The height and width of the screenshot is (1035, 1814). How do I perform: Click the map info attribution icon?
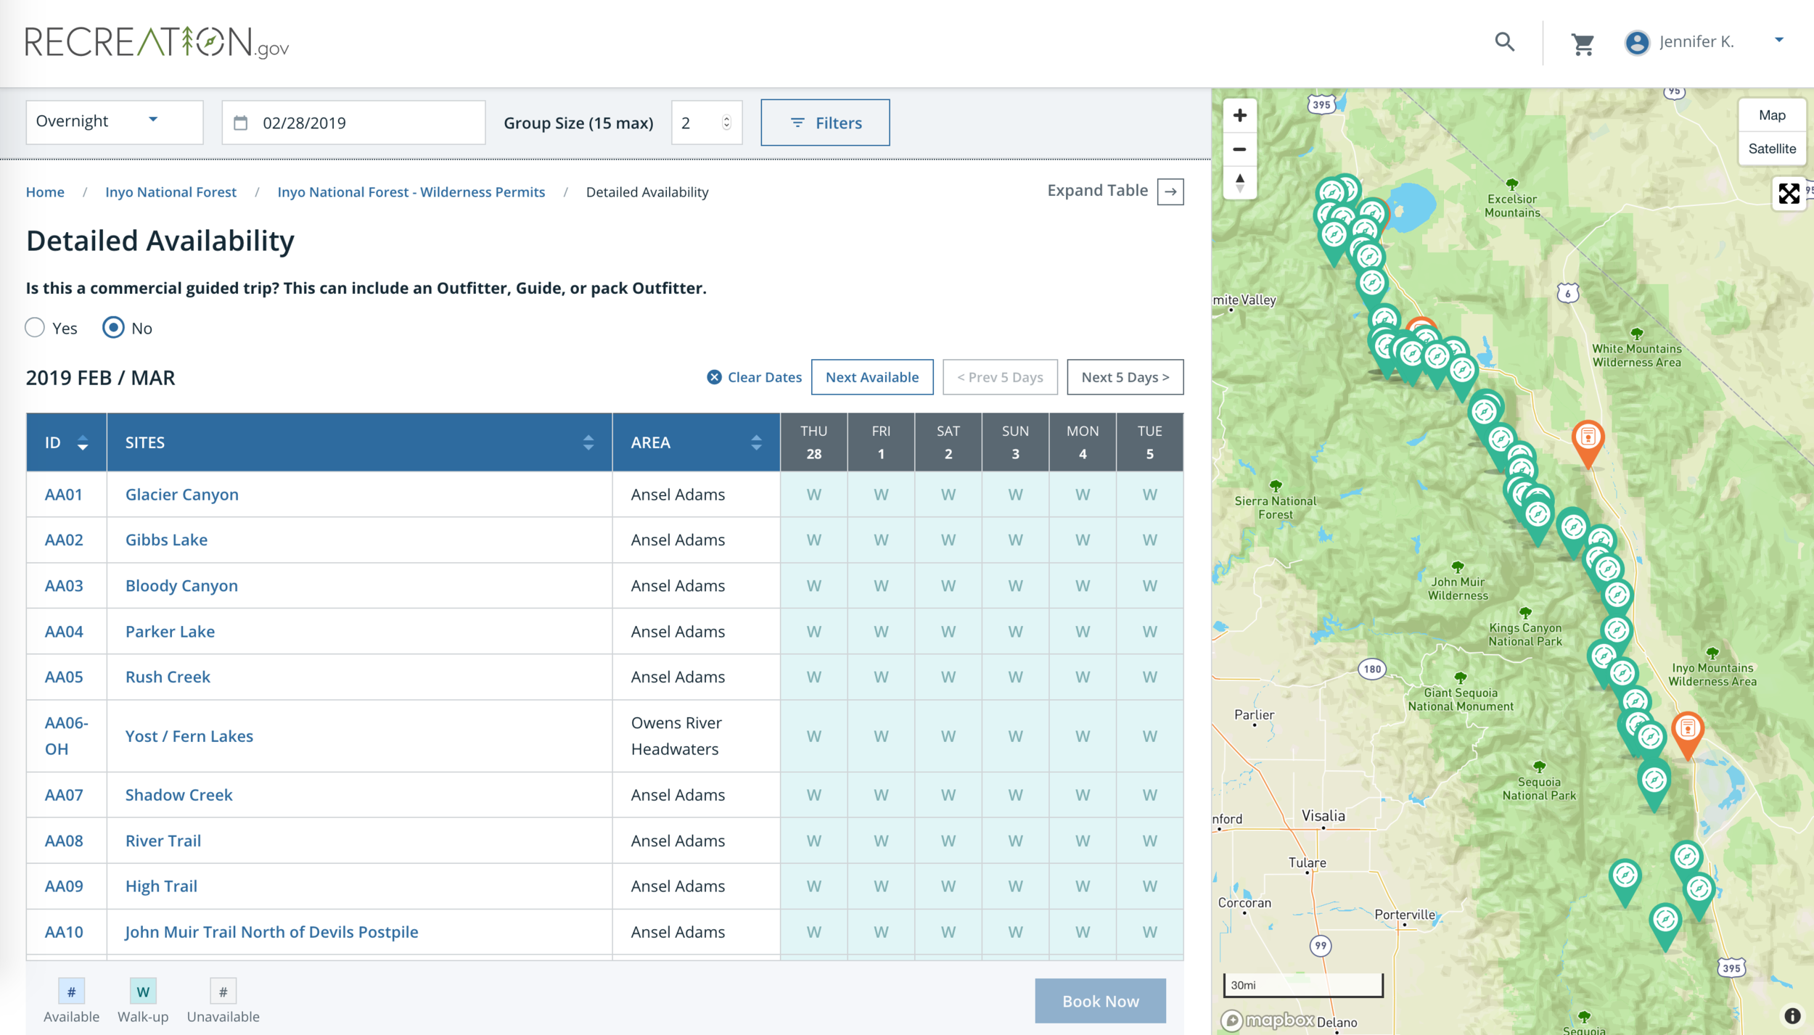pos(1792,1015)
